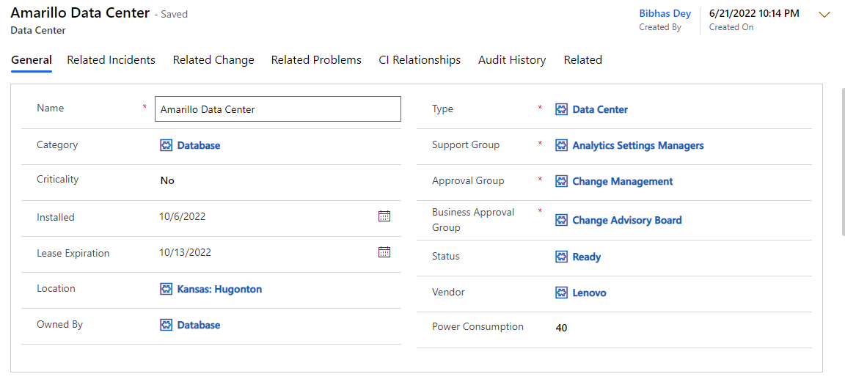Toggle the Criticality value No

(x=167, y=180)
